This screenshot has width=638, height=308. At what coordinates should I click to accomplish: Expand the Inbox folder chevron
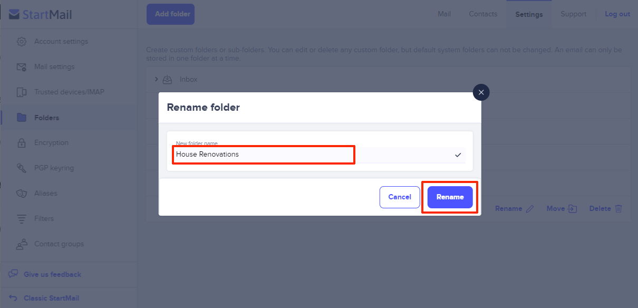(x=157, y=79)
